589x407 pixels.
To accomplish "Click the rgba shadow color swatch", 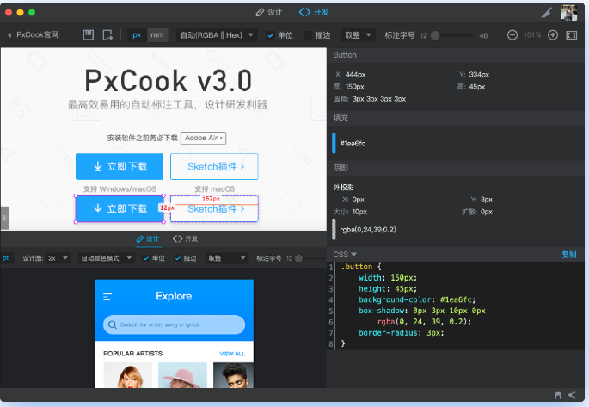I will 334,229.
